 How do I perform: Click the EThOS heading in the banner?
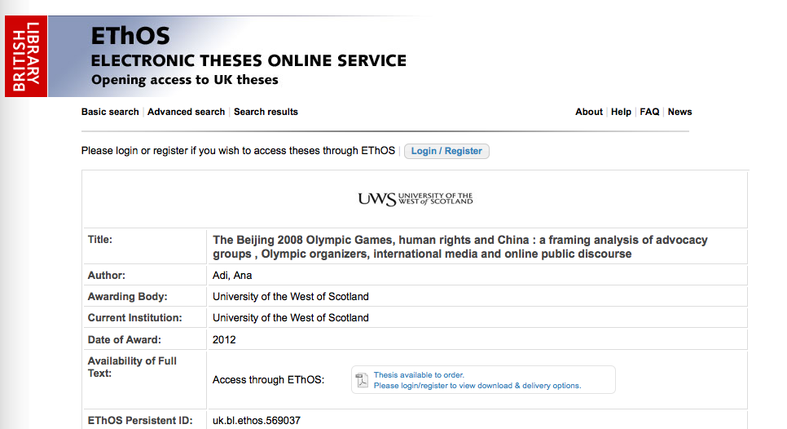[130, 37]
